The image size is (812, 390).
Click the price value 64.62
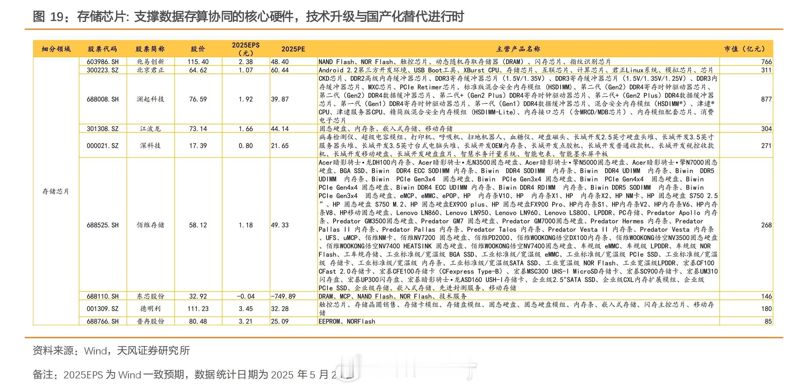(198, 70)
